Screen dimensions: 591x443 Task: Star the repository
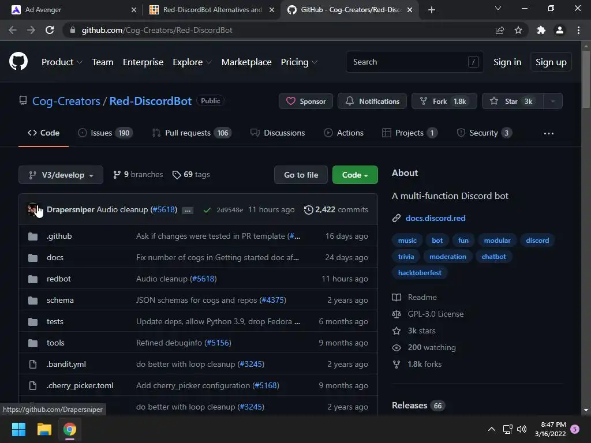point(513,102)
